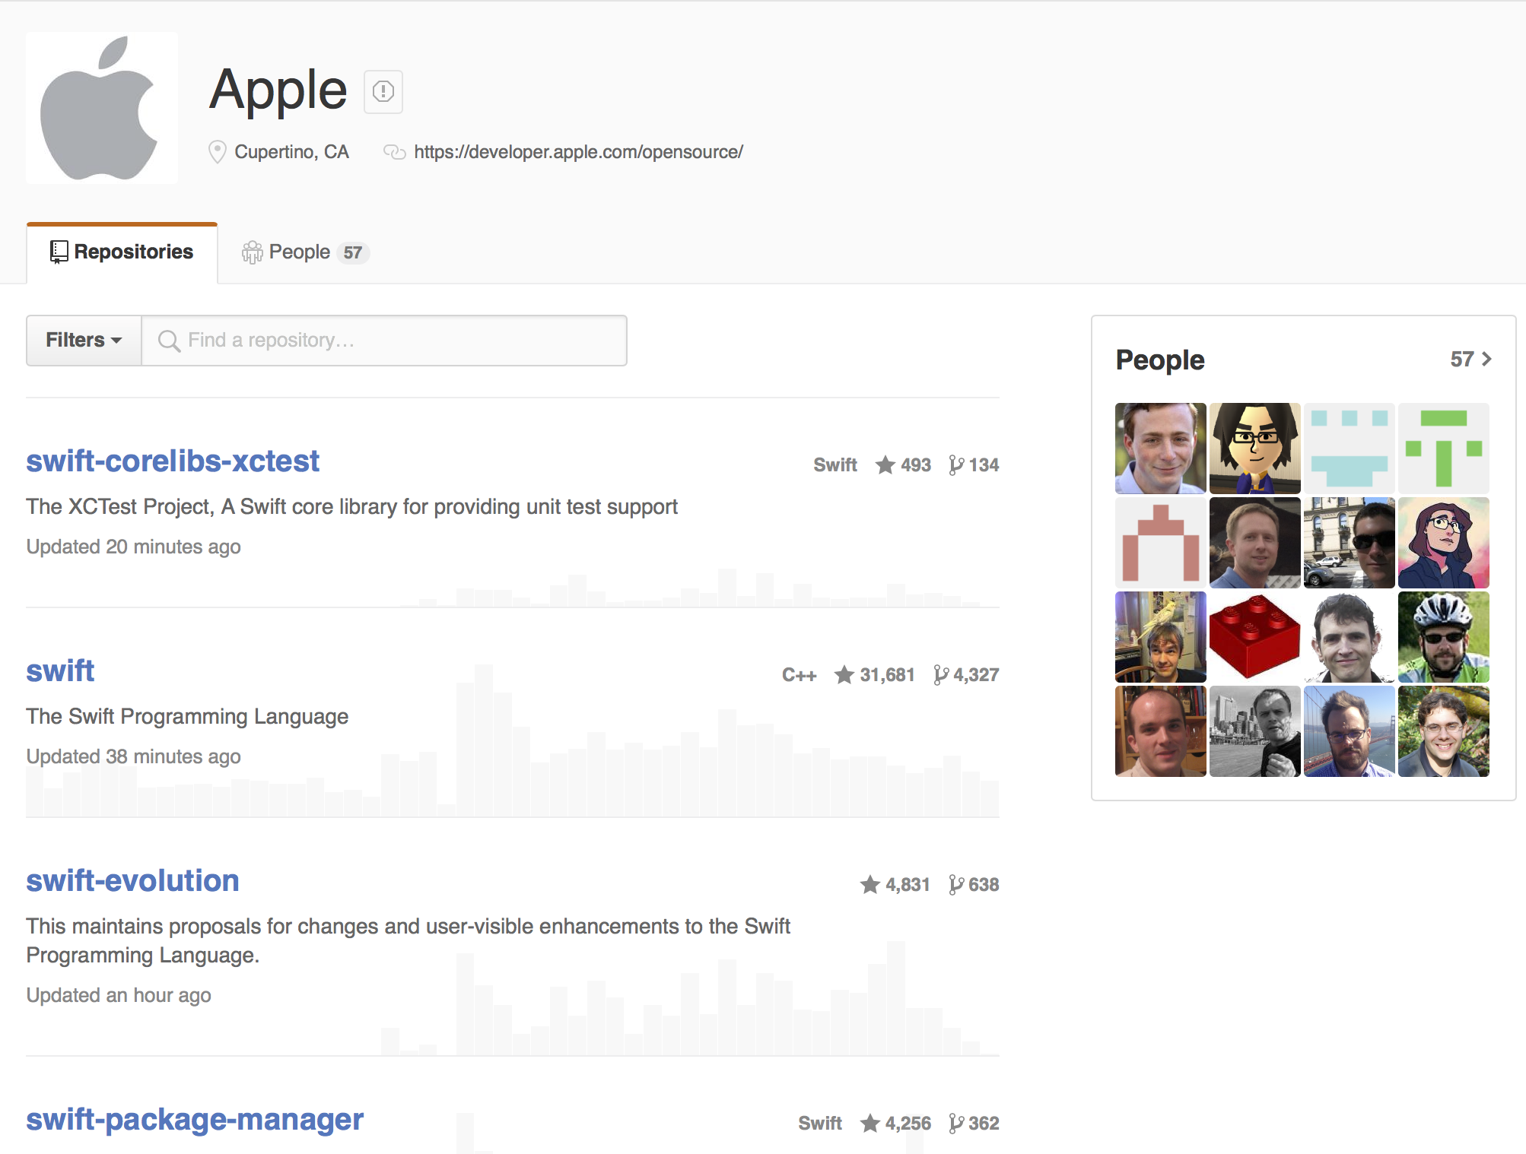The height and width of the screenshot is (1154, 1526).
Task: Click the star icon for swift-corelibs-xctest
Action: click(x=885, y=464)
